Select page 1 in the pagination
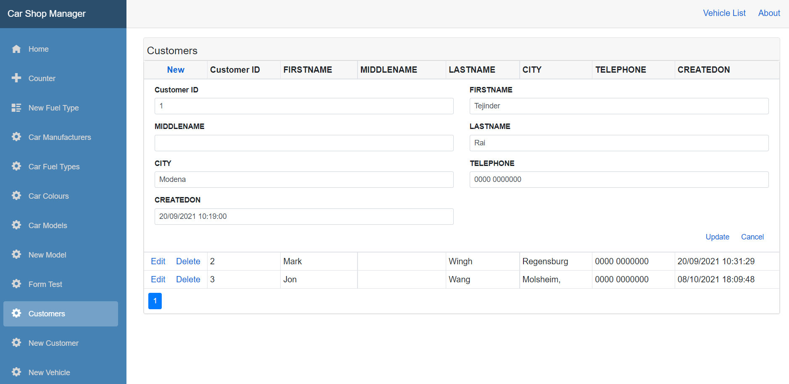This screenshot has width=789, height=384. click(155, 301)
